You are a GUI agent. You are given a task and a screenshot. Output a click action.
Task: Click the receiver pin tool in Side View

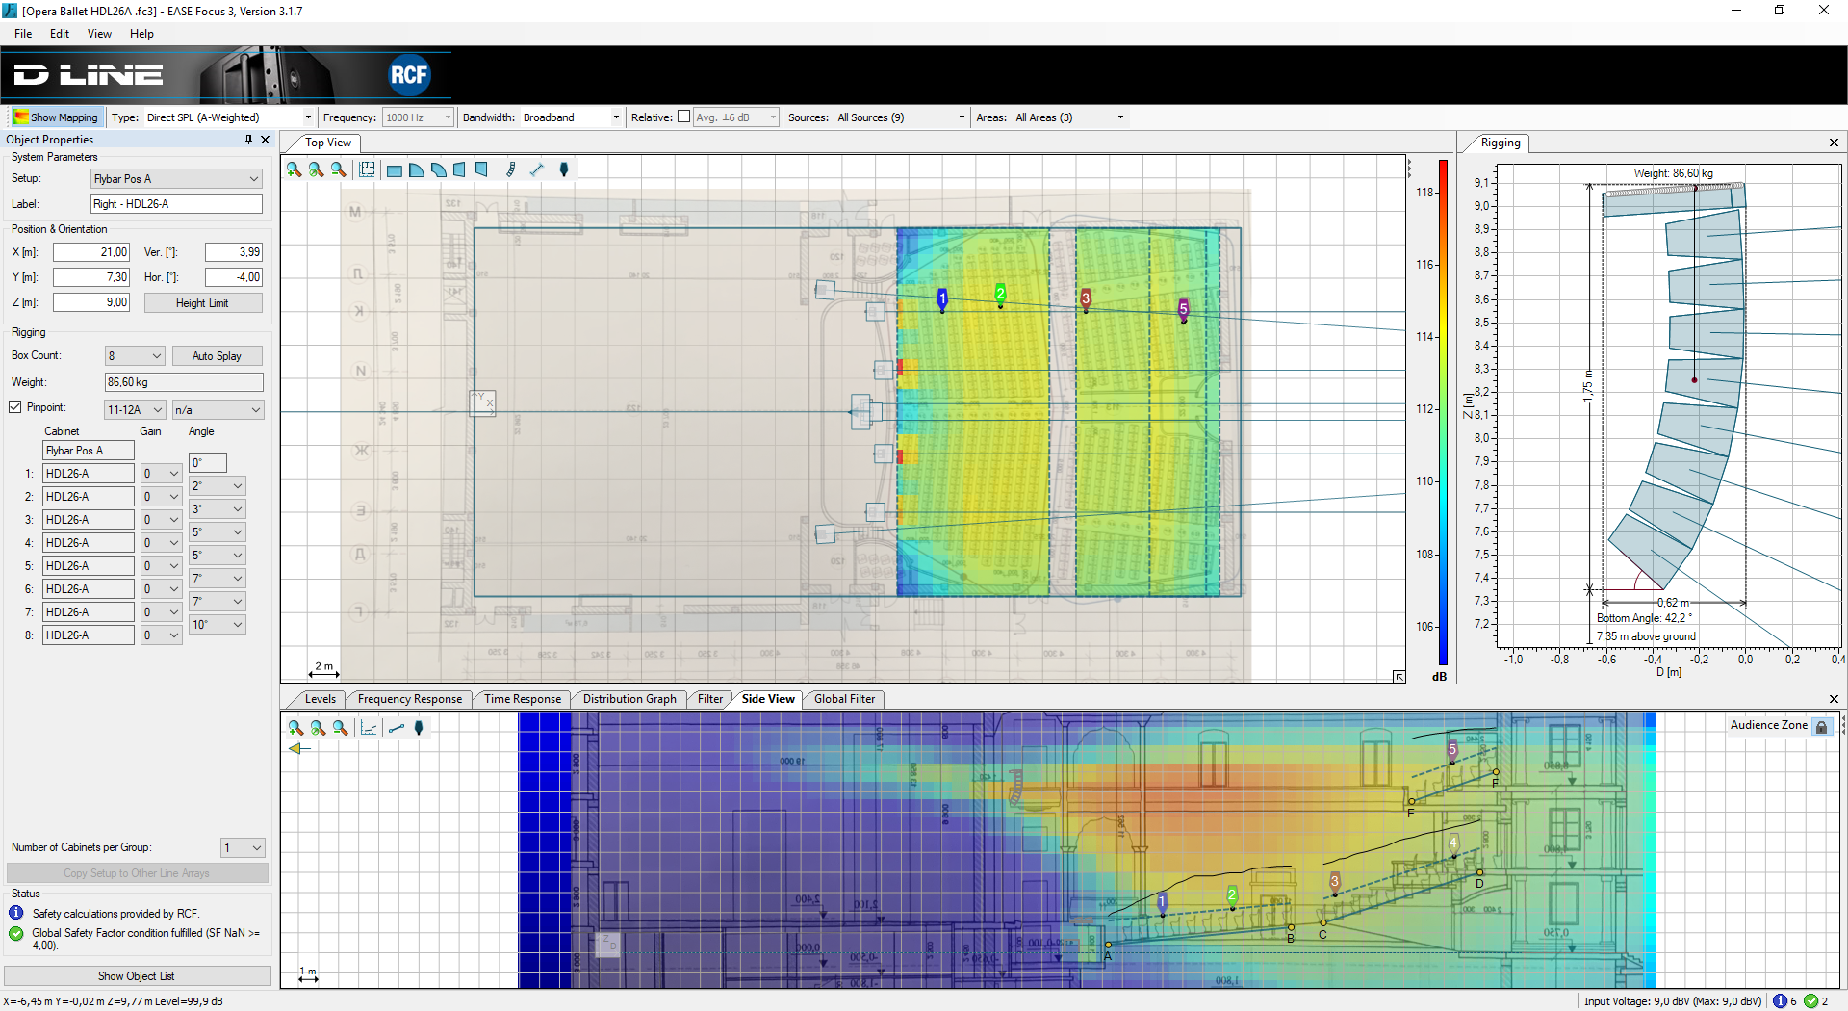coord(419,728)
